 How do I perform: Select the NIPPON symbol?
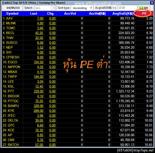(x=14, y=67)
